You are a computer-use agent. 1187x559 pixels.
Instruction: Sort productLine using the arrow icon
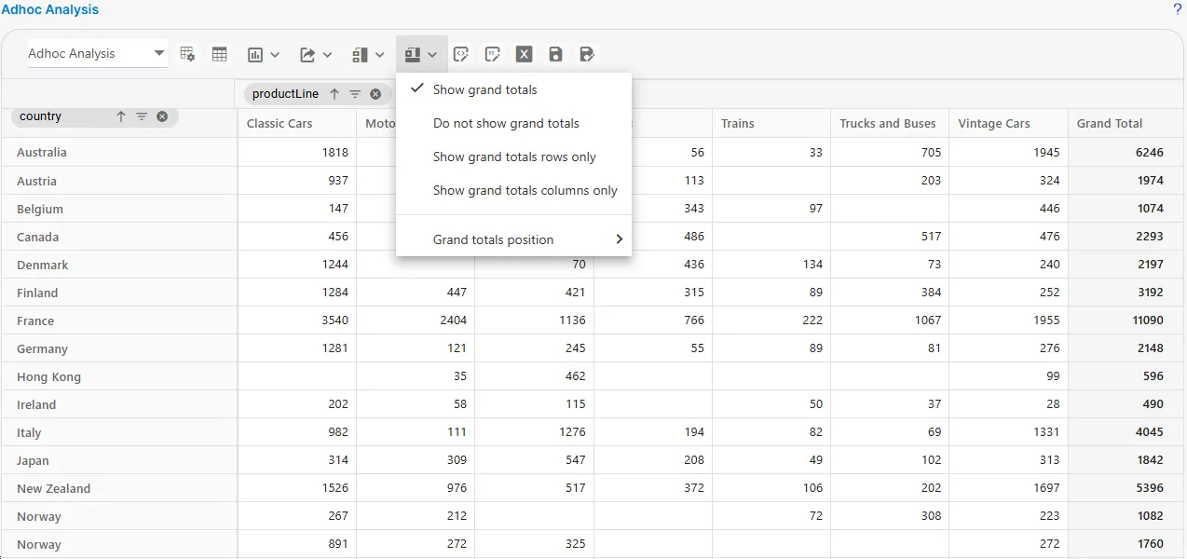(334, 94)
